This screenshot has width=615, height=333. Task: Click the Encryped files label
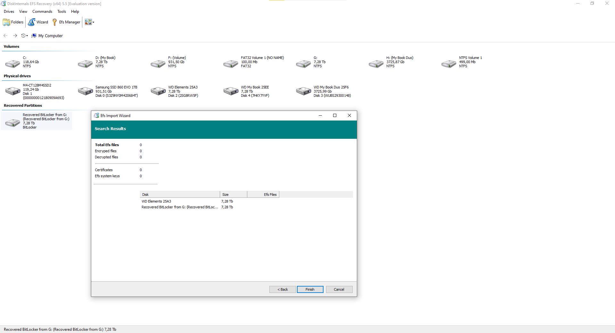(106, 151)
